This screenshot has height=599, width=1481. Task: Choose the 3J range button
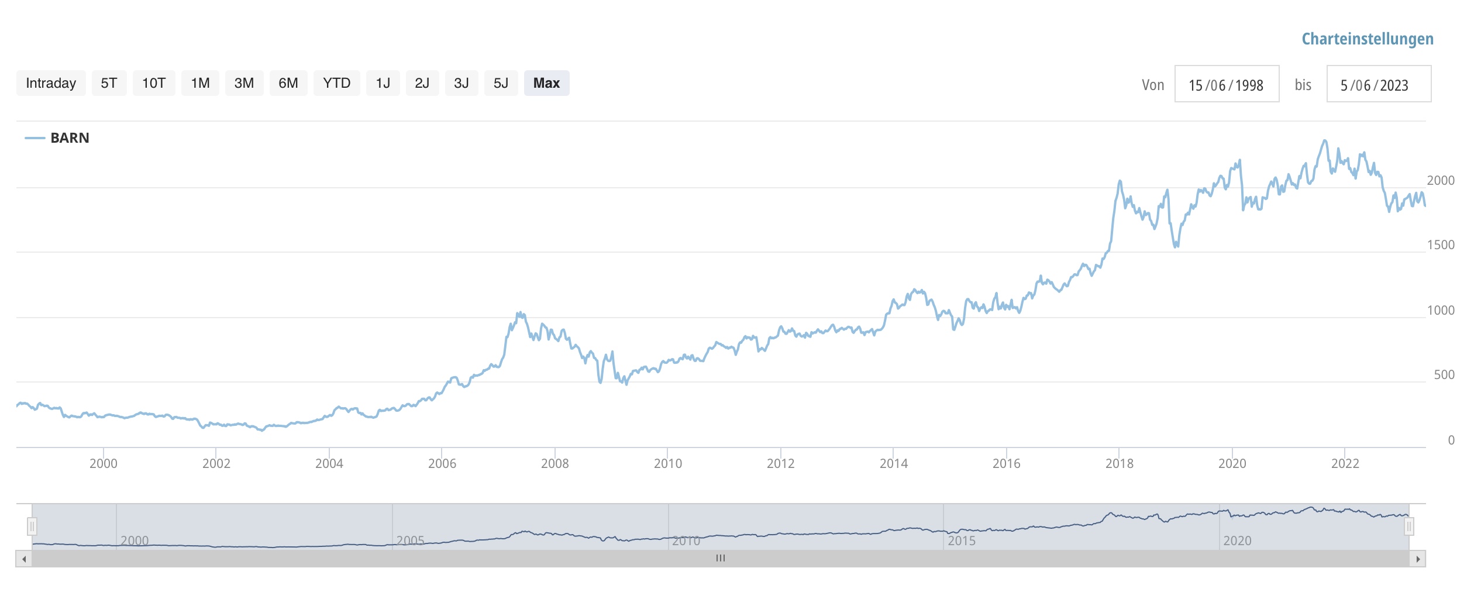point(461,83)
